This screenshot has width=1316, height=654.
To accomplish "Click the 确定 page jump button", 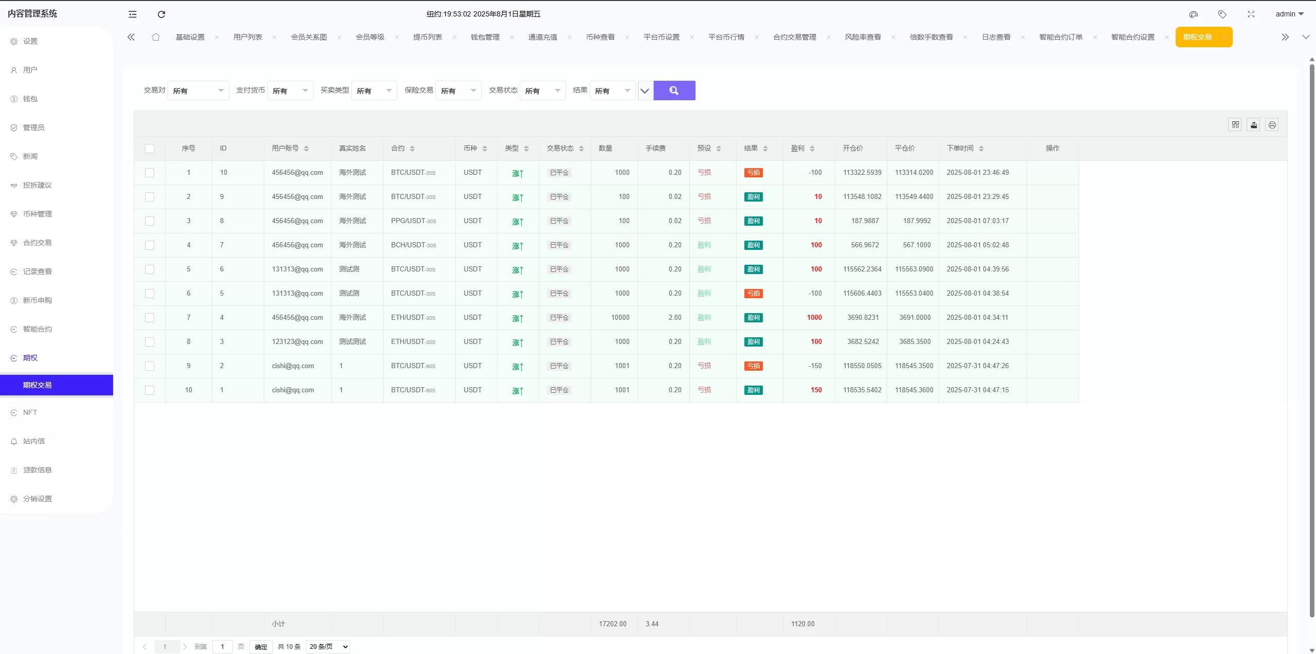I will pyautogui.click(x=261, y=647).
